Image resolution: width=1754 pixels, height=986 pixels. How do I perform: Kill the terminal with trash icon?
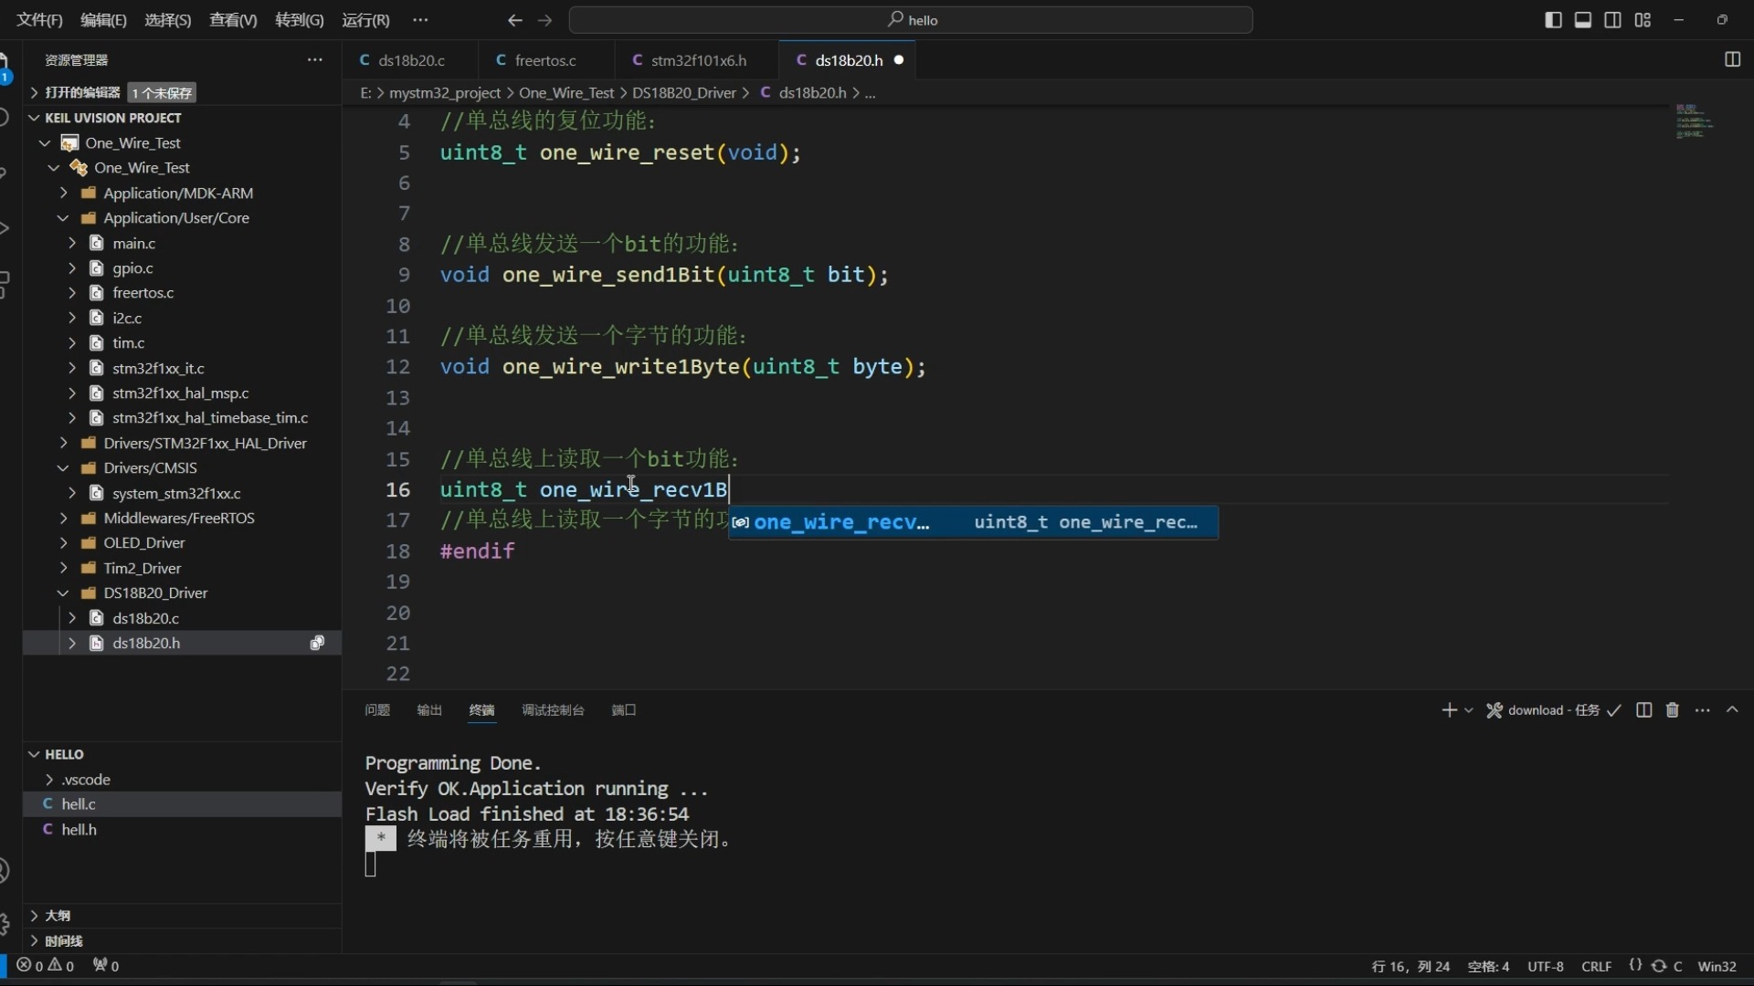pyautogui.click(x=1673, y=710)
